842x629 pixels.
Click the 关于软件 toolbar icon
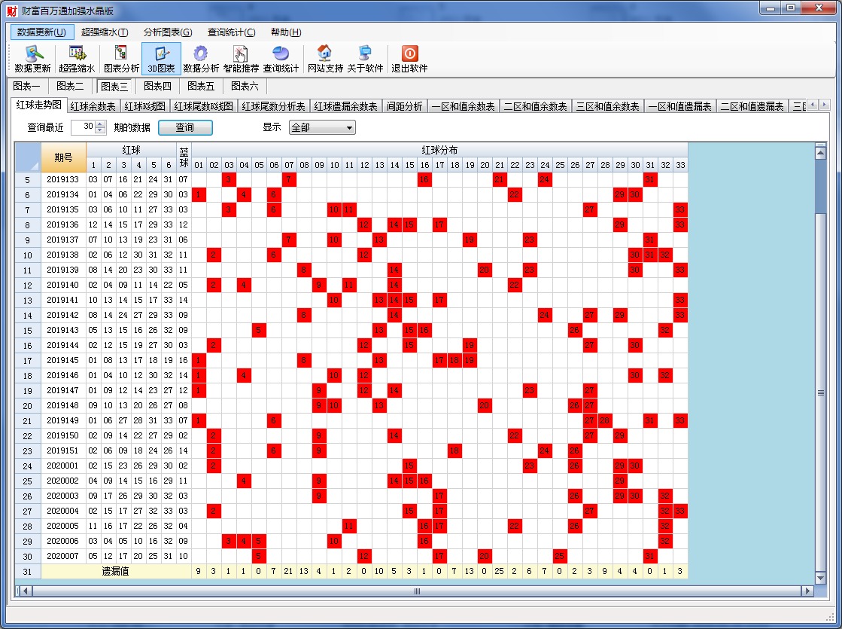coord(365,59)
